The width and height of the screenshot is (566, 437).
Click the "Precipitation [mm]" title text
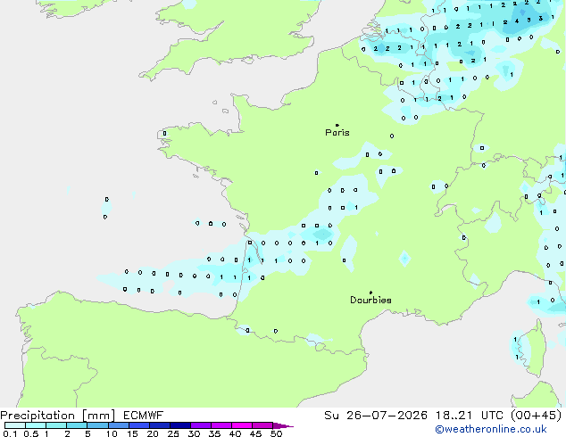[58, 416]
